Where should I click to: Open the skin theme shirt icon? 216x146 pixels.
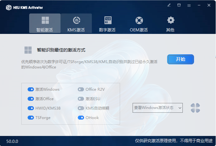click(x=179, y=5)
